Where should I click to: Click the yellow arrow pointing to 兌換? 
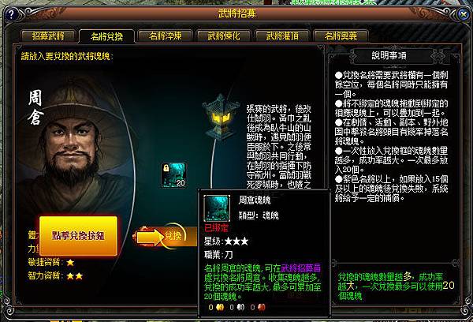click(150, 237)
